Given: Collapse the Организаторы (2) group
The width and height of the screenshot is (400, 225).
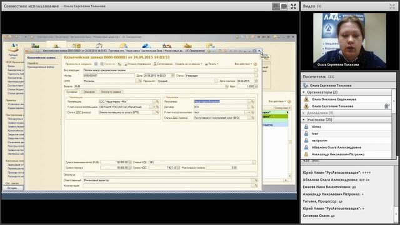Looking at the screenshot, I should tap(304, 92).
